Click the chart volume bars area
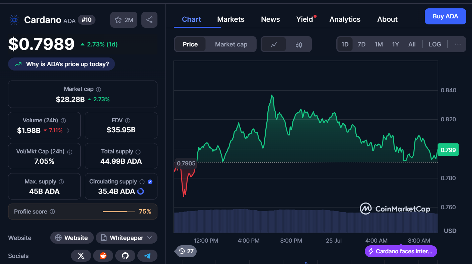The image size is (472, 264). [x=306, y=221]
